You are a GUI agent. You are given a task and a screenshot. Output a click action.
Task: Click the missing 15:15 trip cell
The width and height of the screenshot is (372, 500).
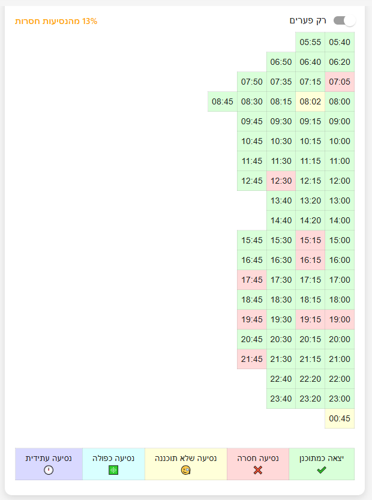(x=310, y=240)
